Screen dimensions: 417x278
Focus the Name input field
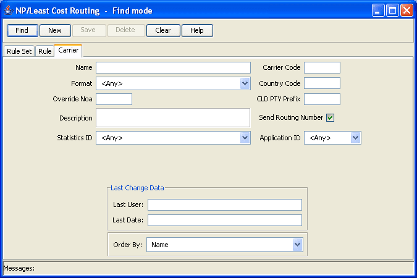click(173, 67)
